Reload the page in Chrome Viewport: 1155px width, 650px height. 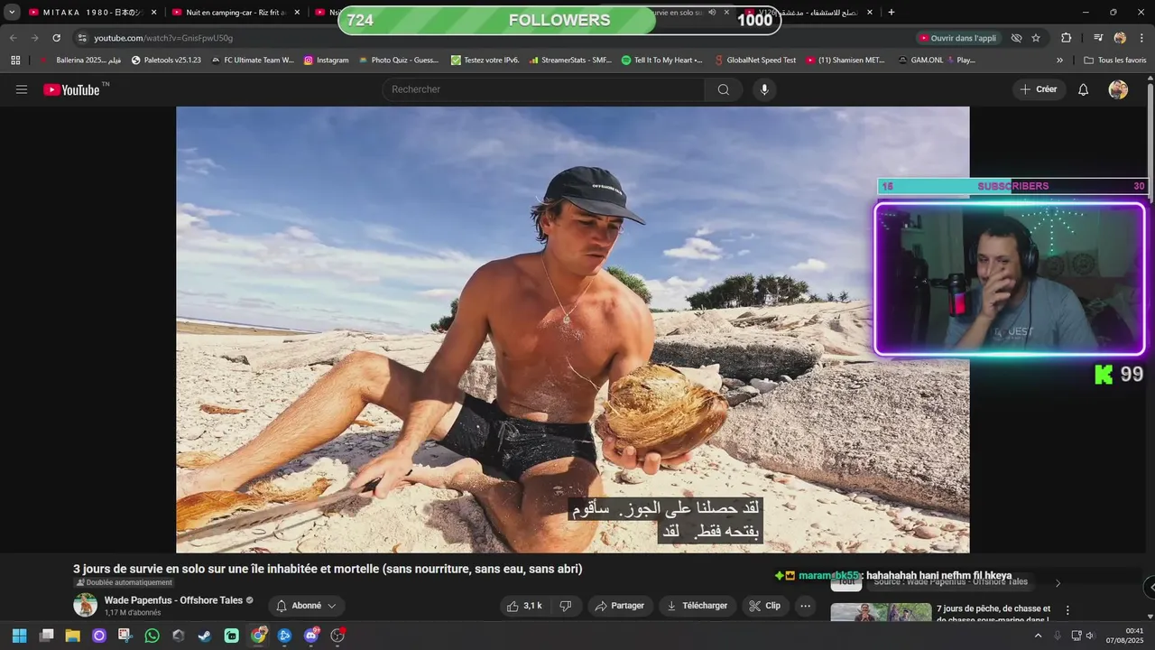point(56,38)
